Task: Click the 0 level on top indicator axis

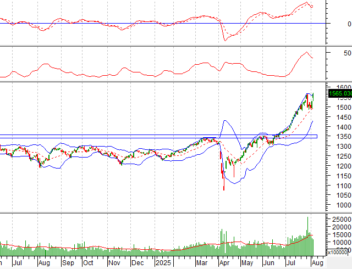Action: (349, 24)
